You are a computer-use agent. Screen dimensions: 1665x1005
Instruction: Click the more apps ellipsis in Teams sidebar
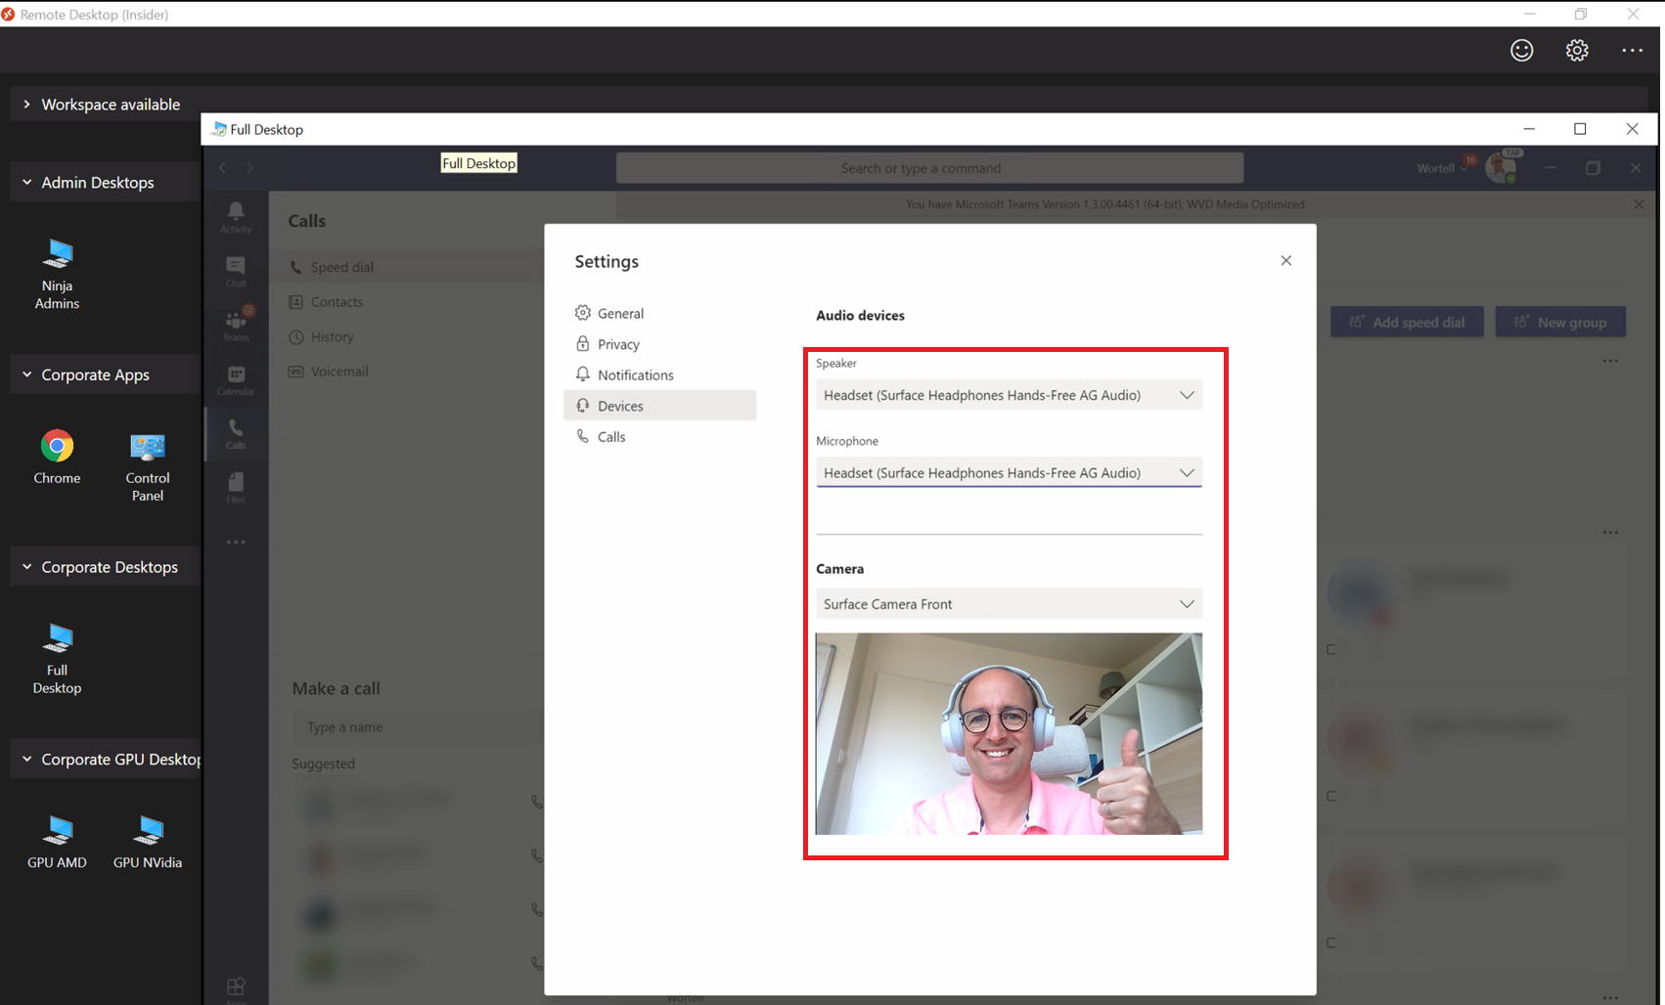coord(236,542)
